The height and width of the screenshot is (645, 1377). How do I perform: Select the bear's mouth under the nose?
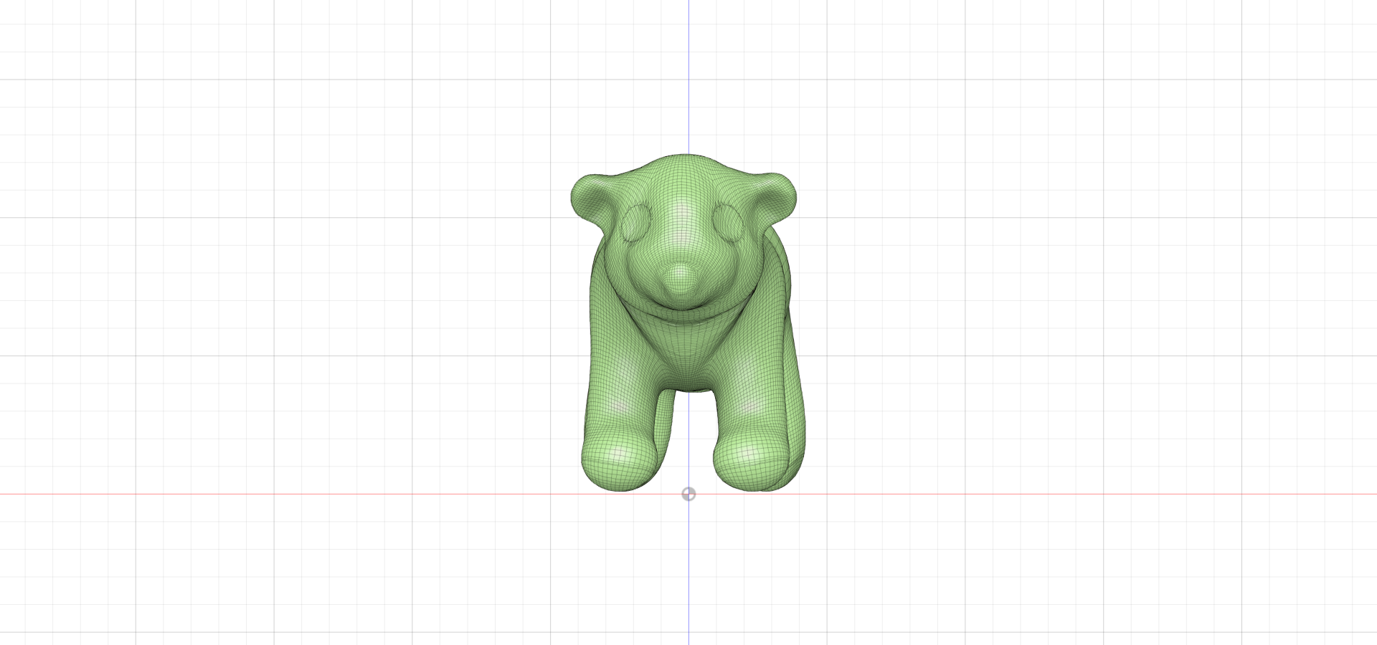(x=681, y=304)
